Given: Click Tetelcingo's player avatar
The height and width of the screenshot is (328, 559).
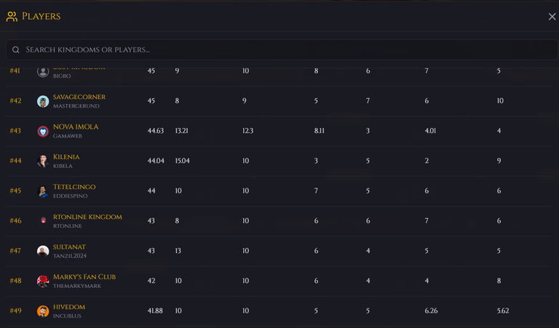Looking at the screenshot, I should [x=43, y=191].
